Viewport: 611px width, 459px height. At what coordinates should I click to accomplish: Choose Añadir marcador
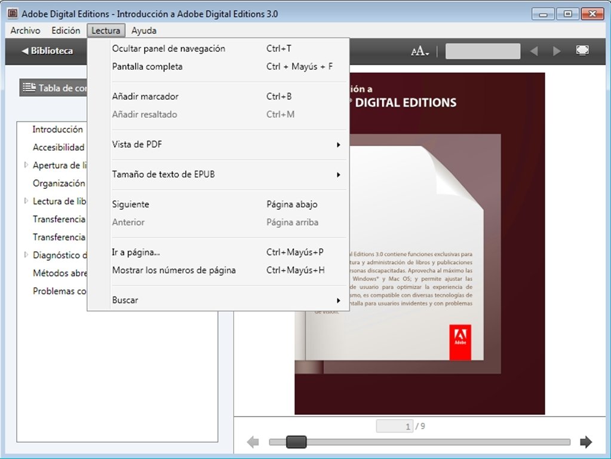(x=218, y=96)
